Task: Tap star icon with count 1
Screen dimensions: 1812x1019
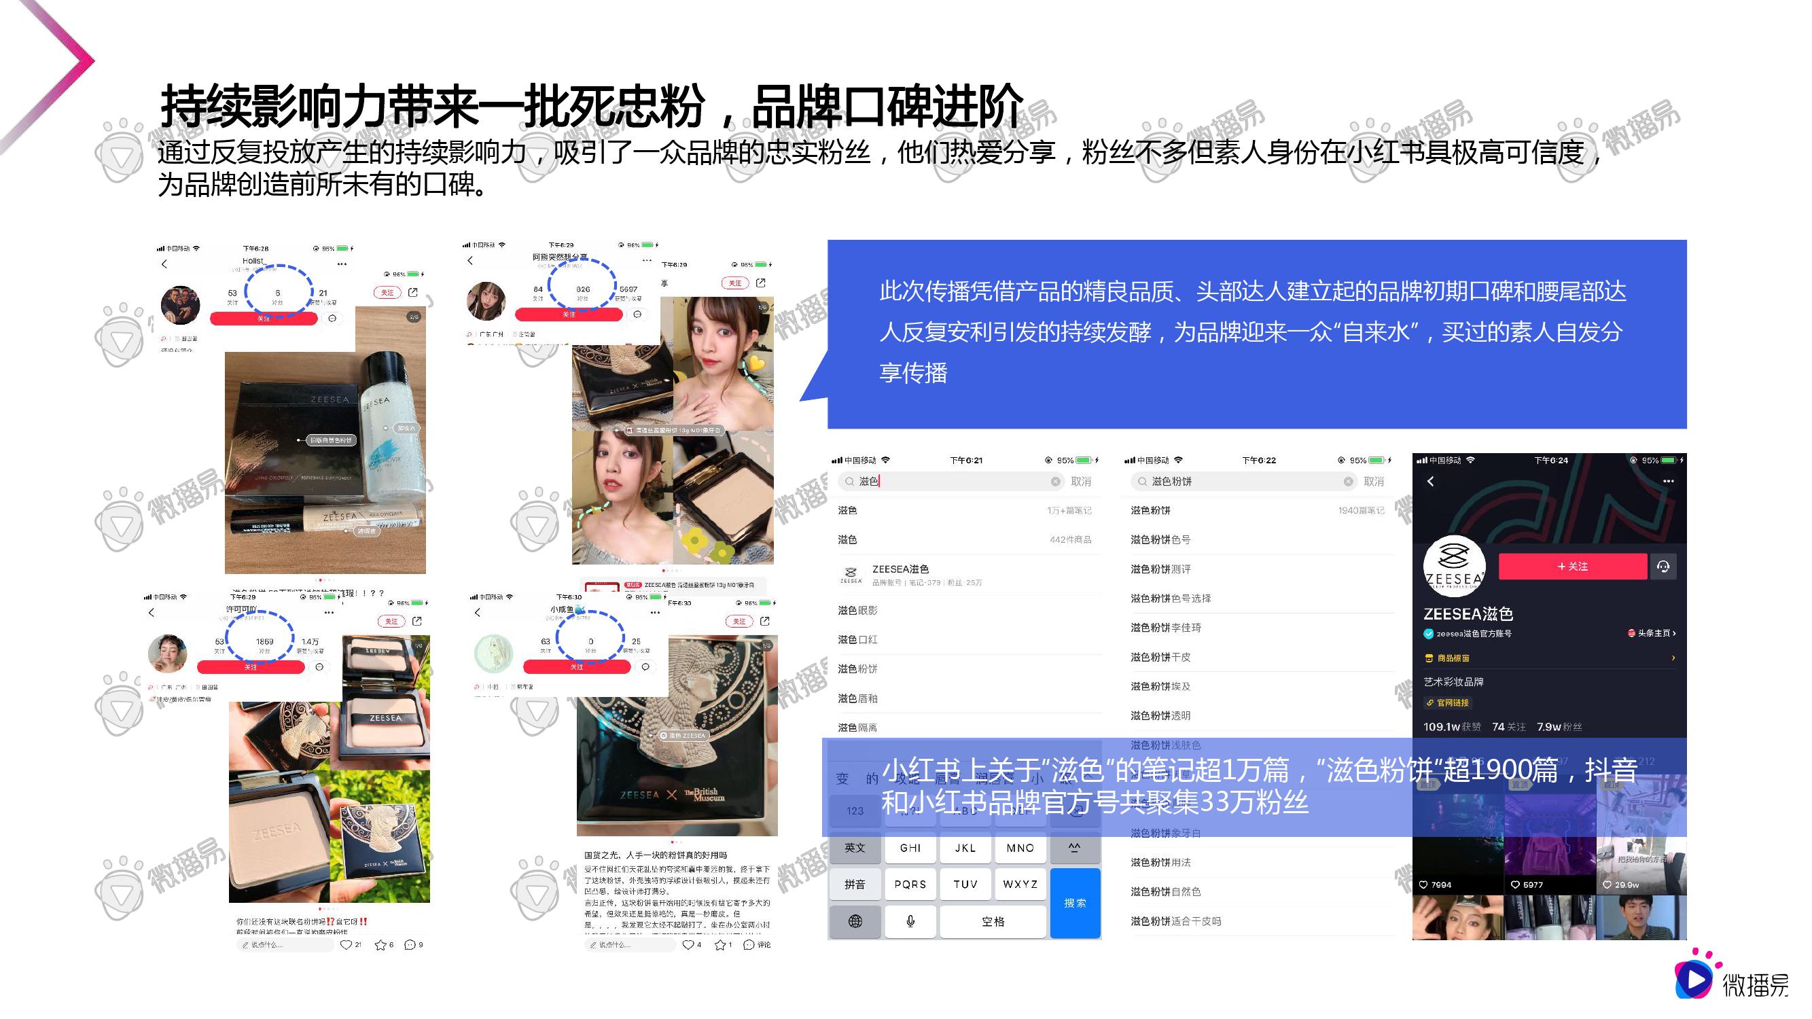Action: pyautogui.click(x=720, y=945)
